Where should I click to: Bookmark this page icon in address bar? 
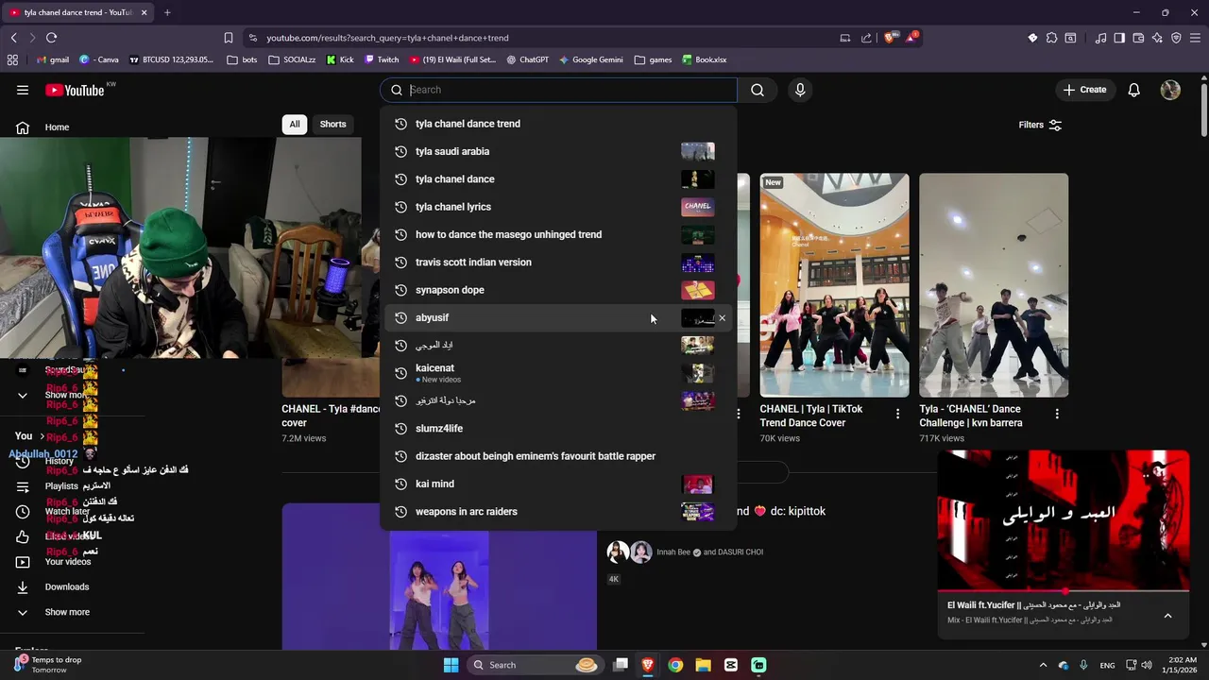tap(229, 38)
